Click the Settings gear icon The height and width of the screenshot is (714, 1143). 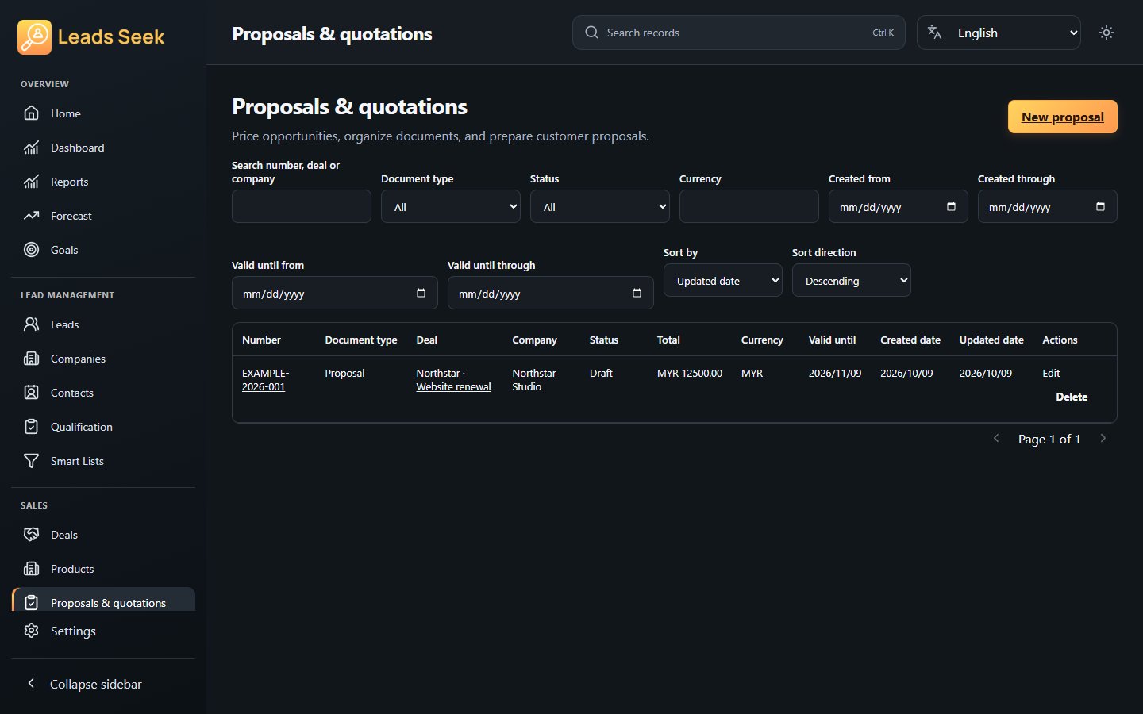pyautogui.click(x=31, y=631)
